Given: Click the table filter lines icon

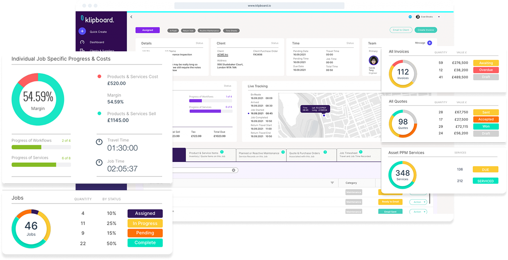Looking at the screenshot, I should coord(332,183).
